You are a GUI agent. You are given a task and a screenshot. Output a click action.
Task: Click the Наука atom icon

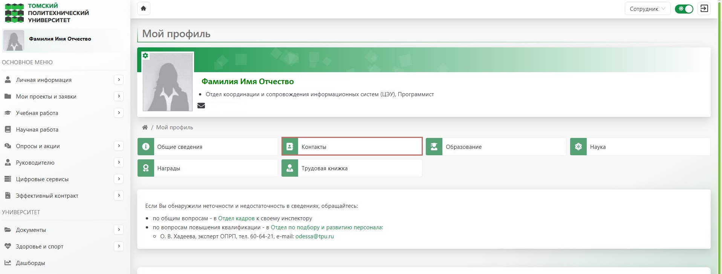coord(578,147)
